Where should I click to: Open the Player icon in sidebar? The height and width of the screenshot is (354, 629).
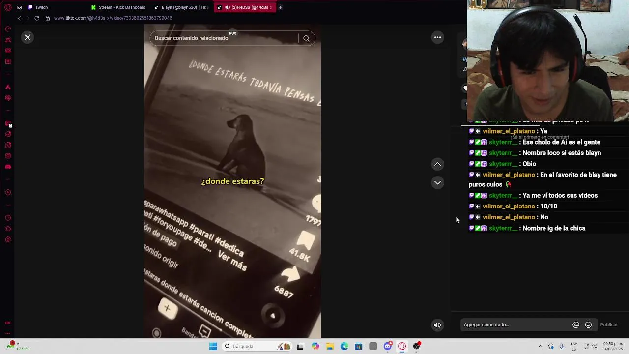click(8, 192)
